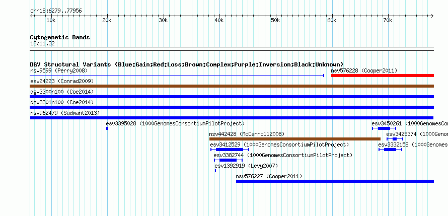Image resolution: width=448 pixels, height=216 pixels.
Task: Click the blue dgv3300n100 gain bar
Action: pyautogui.click(x=232, y=97)
